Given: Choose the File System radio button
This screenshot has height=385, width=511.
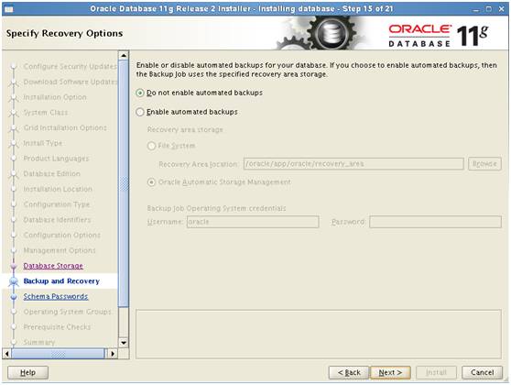Looking at the screenshot, I should point(151,146).
